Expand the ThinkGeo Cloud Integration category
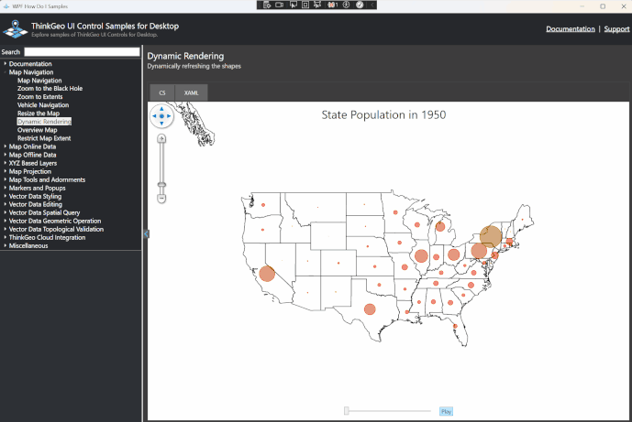The image size is (632, 422). point(6,237)
